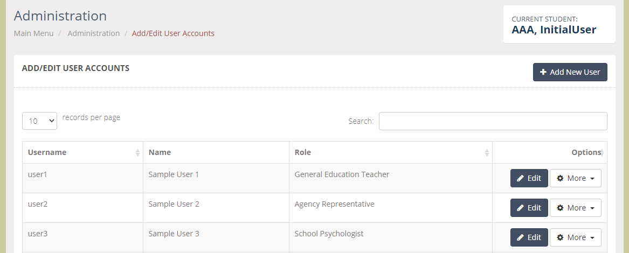The image size is (629, 253).
Task: Click the Add New User button
Action: [x=570, y=72]
